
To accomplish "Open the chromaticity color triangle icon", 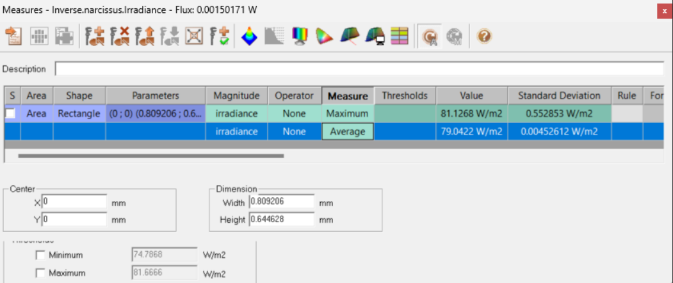I will 324,36.
